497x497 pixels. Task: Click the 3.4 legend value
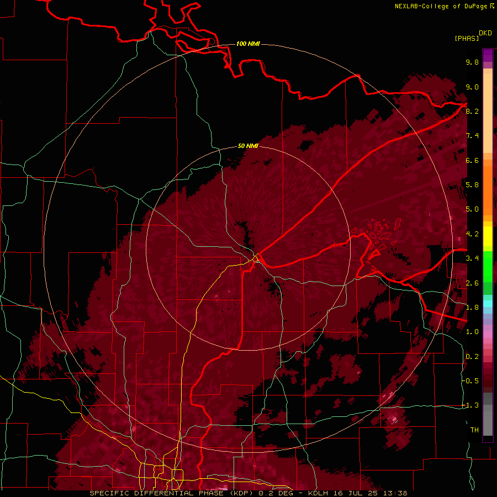tap(472, 258)
